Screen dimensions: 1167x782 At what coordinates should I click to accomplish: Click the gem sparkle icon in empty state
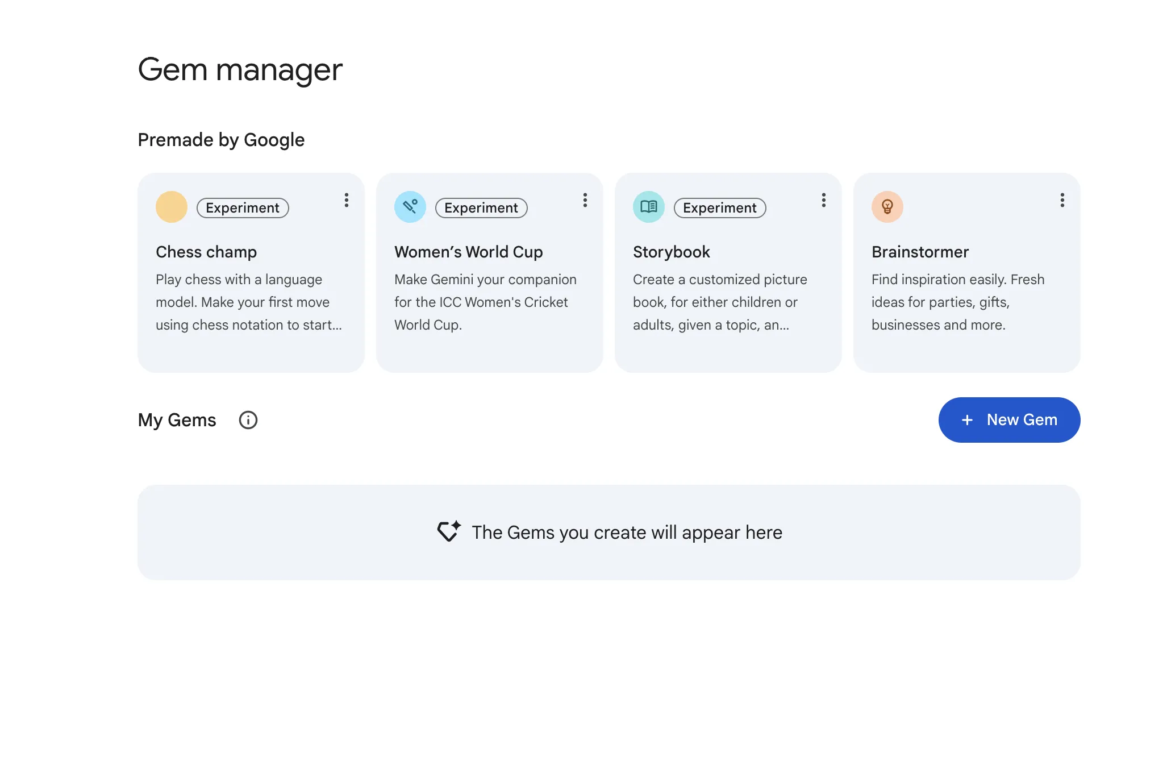448,531
